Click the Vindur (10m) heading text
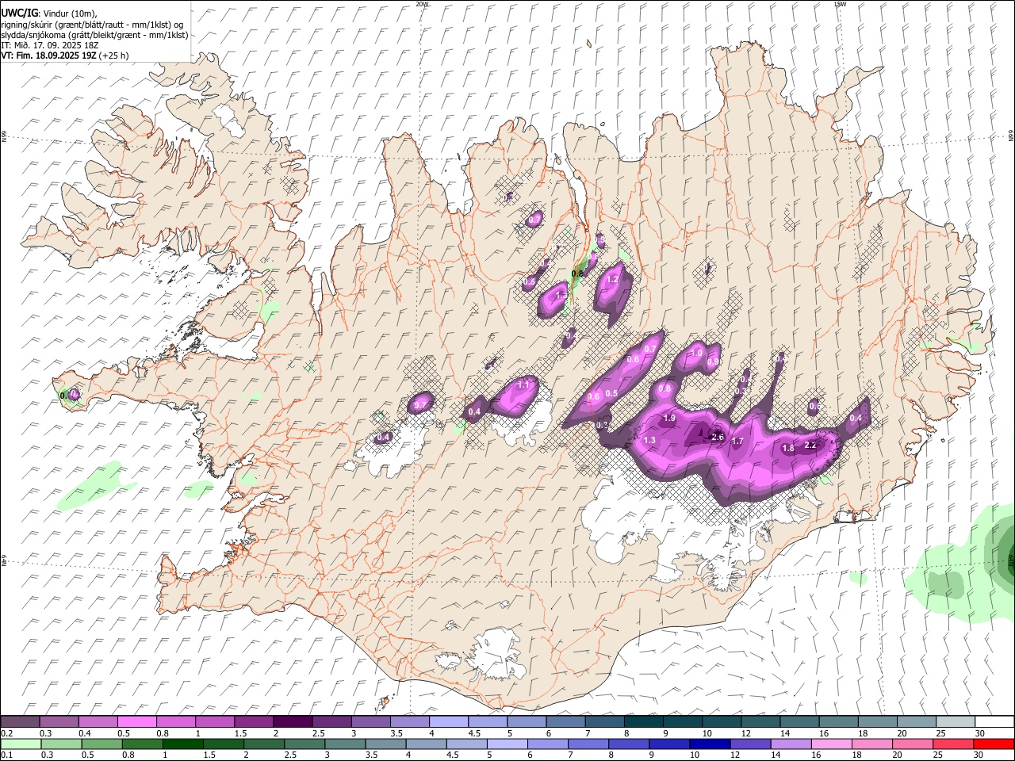The height and width of the screenshot is (761, 1015). [69, 13]
